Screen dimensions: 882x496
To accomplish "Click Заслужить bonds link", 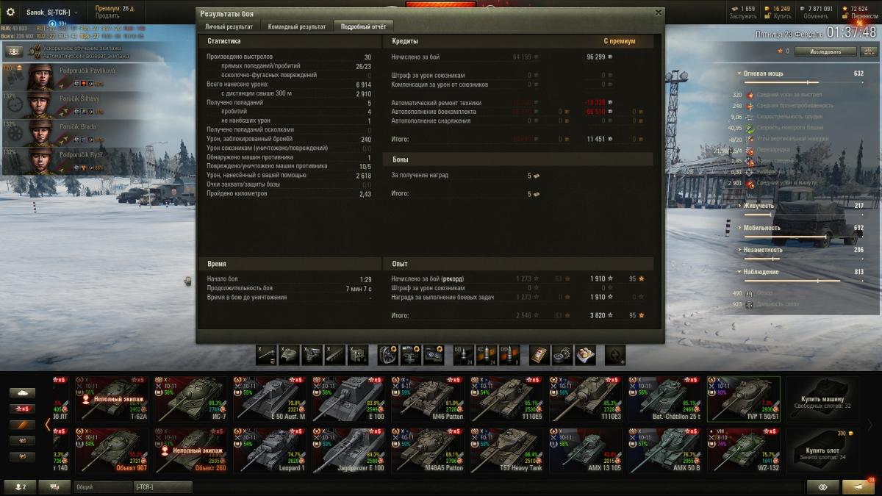I will [743, 16].
